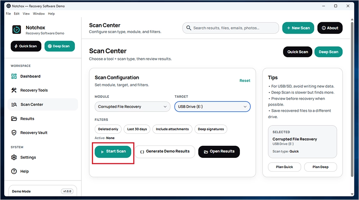The height and width of the screenshot is (200, 359).
Task: Open the Edit menu
Action: (16, 14)
